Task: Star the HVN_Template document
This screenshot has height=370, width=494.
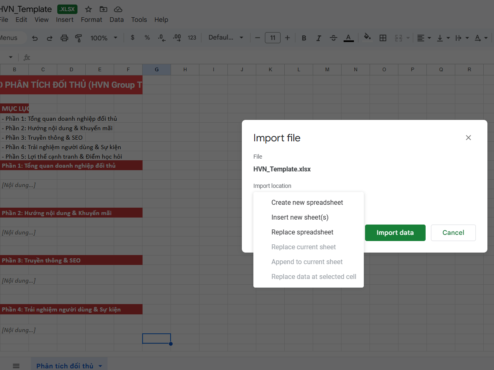Action: point(89,9)
